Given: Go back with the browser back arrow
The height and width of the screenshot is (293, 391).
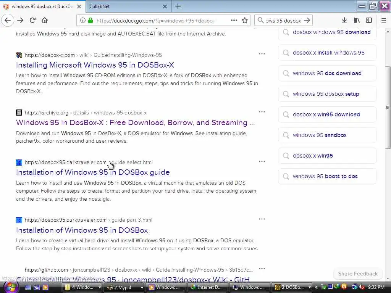Looking at the screenshot, I should (x=8, y=20).
